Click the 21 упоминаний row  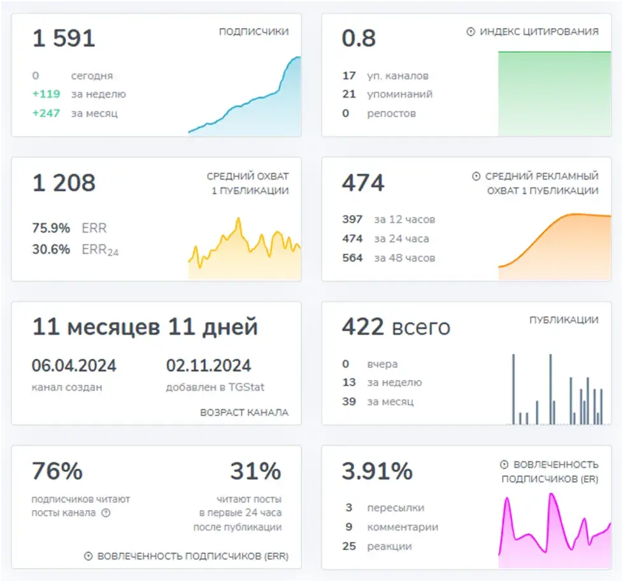(x=387, y=94)
